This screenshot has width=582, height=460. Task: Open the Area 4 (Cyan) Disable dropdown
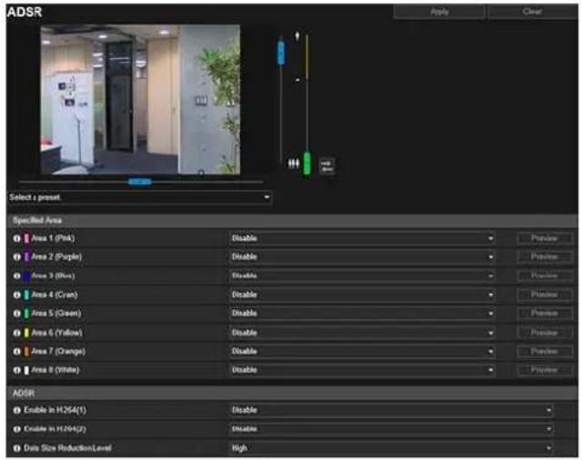pyautogui.click(x=362, y=295)
